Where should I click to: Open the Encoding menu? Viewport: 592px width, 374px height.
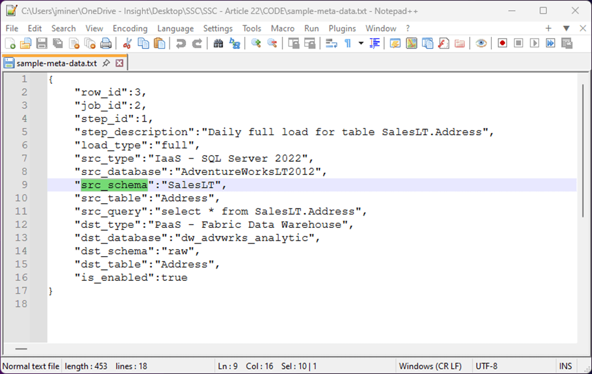click(130, 29)
